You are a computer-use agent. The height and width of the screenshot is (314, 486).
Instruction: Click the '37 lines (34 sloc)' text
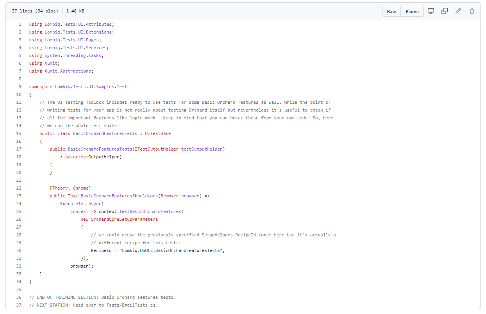[x=35, y=11]
